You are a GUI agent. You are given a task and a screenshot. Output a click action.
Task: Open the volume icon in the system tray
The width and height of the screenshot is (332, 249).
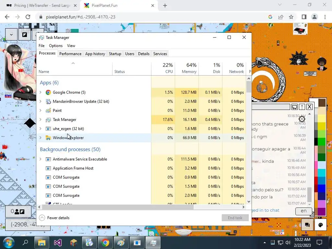[288, 243]
